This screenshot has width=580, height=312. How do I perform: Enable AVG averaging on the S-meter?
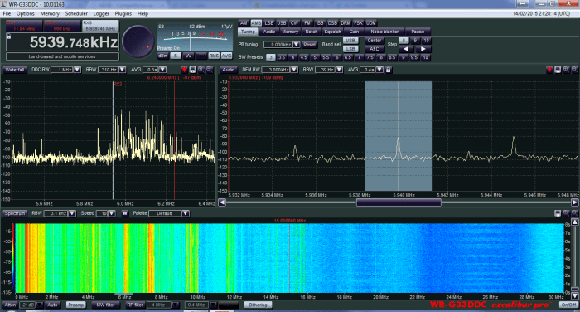[x=226, y=56]
